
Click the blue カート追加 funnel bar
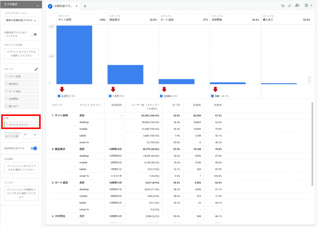tap(176, 82)
